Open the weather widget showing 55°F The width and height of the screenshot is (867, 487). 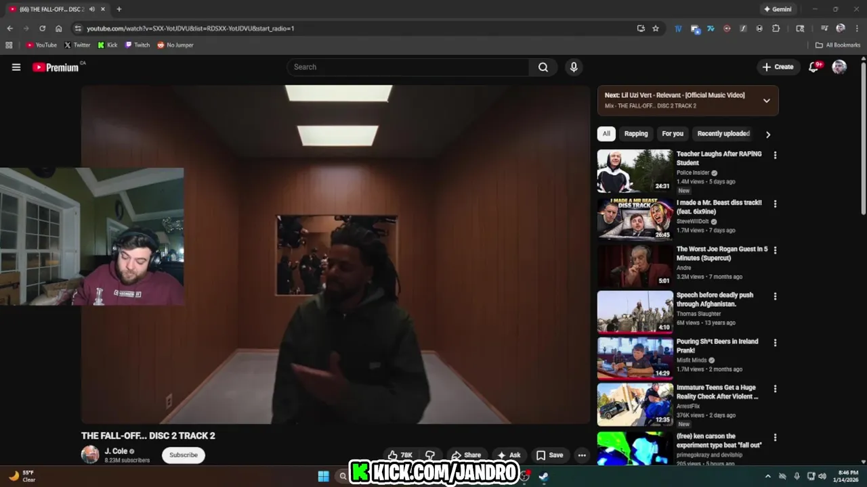pyautogui.click(x=22, y=476)
